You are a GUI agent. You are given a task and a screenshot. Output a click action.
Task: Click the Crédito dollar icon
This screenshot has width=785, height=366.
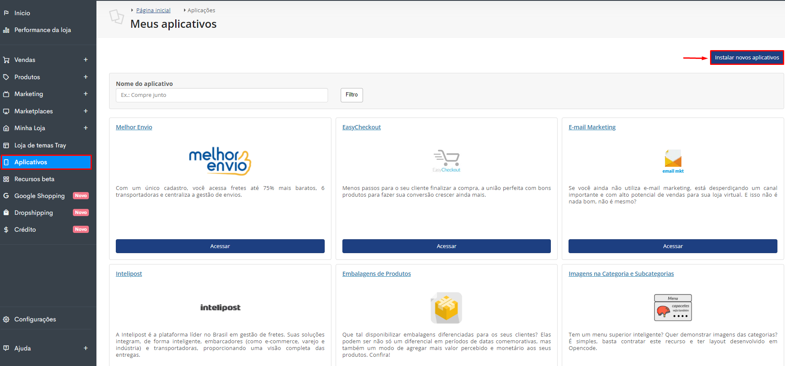coord(6,230)
